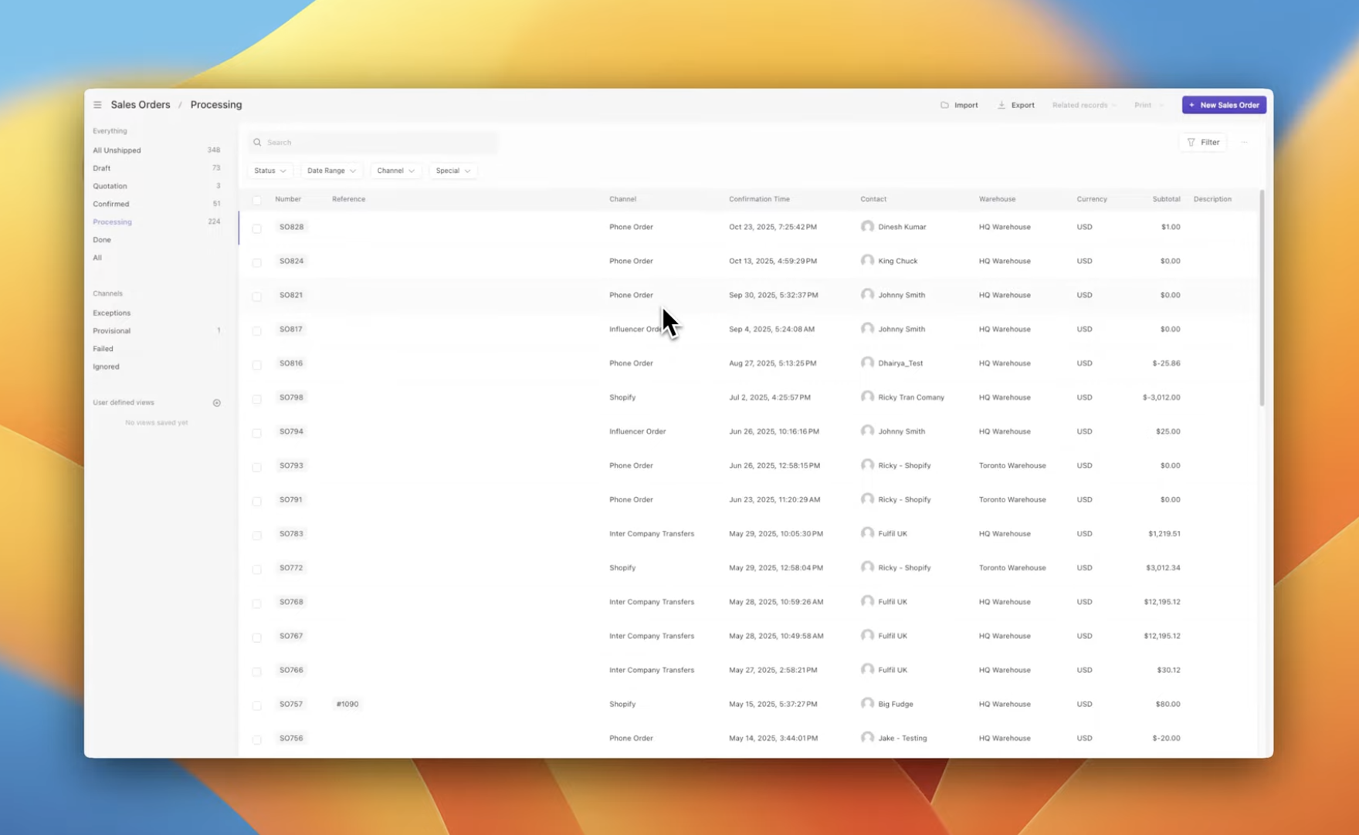Toggle the select-all checkbox in the table header
Screen dimensions: 1359x835
click(x=257, y=200)
